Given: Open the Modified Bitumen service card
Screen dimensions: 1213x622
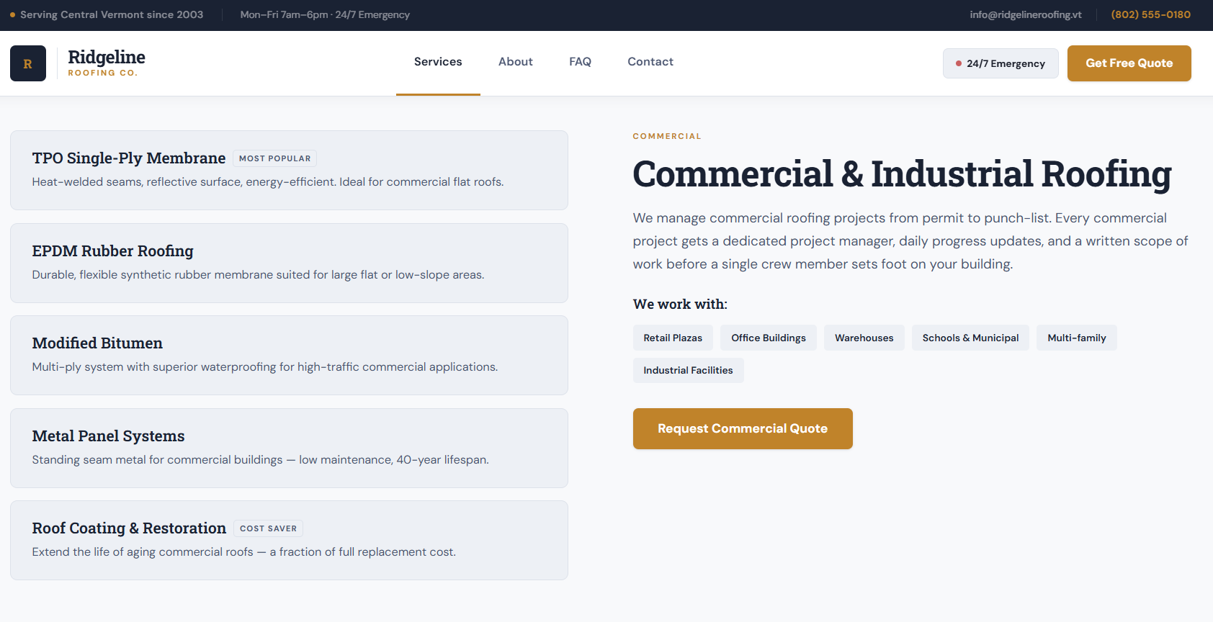Looking at the screenshot, I should tap(289, 355).
